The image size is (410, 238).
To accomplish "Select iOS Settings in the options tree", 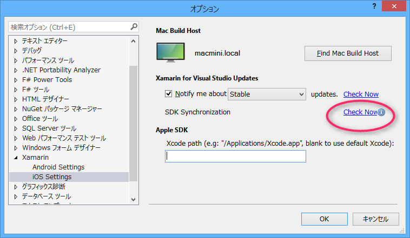I will [x=52, y=177].
